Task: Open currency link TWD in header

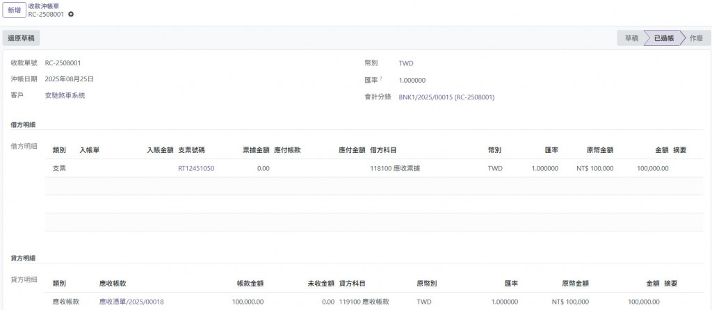Action: tap(406, 63)
